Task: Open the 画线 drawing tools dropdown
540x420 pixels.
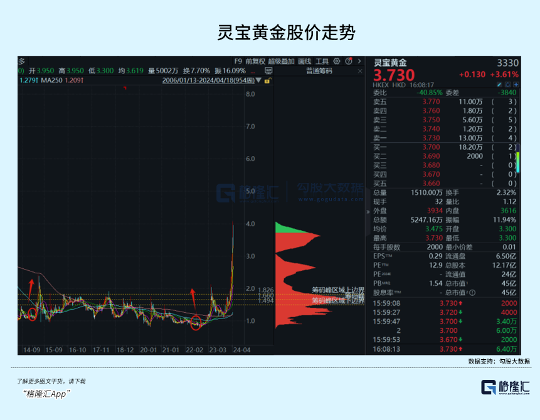Action: pos(306,60)
